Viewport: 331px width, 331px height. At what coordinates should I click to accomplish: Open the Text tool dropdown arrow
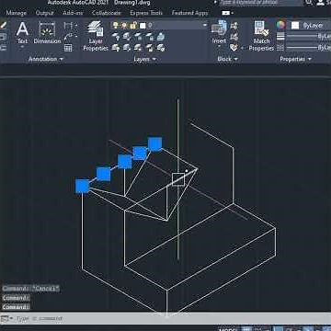pyautogui.click(x=22, y=48)
